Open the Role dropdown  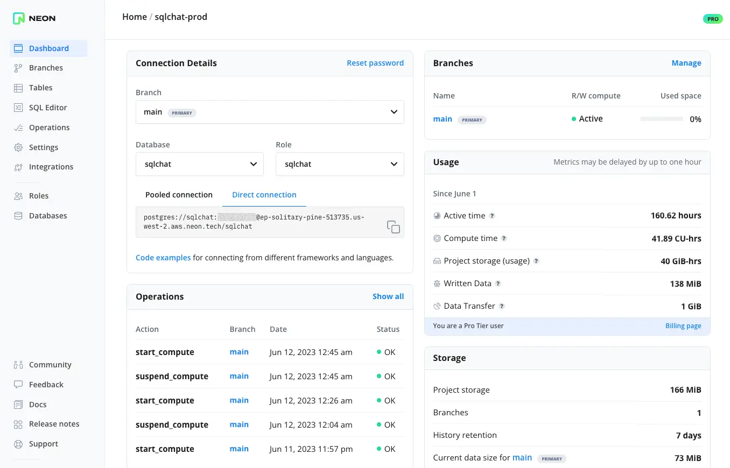pos(340,164)
